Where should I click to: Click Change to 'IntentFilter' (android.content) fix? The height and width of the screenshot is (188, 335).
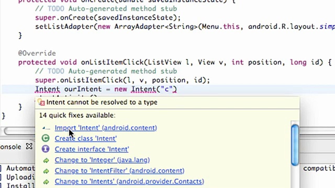pos(119,171)
